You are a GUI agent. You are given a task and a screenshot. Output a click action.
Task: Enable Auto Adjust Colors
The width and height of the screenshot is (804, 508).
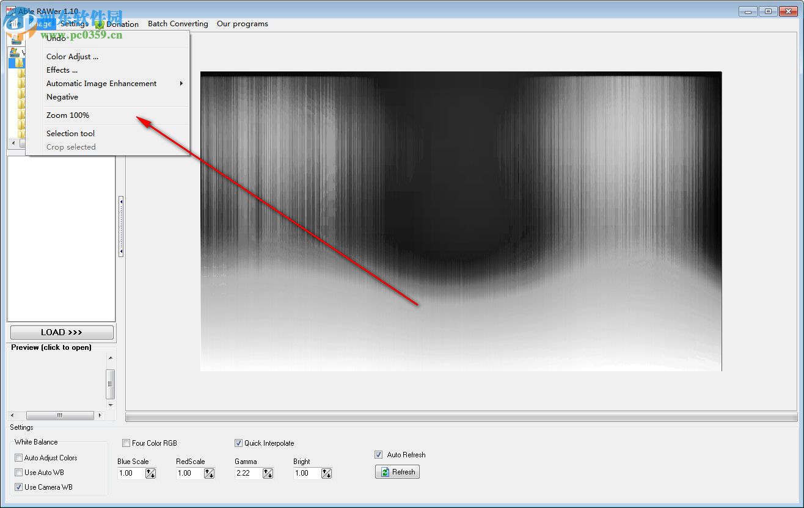point(19,458)
